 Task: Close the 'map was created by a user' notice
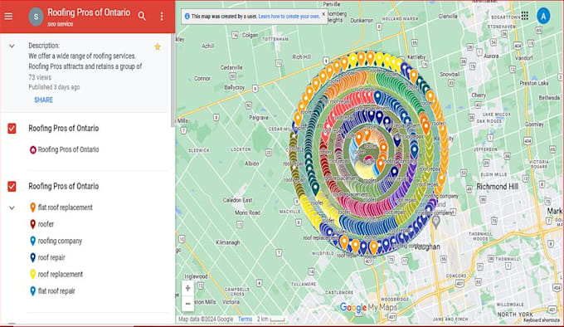tap(323, 14)
